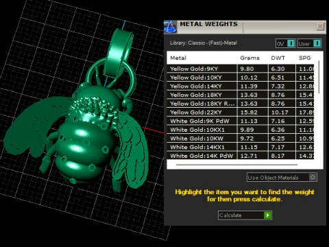Select the White Gold:14K PdW row
Viewport: 329px width, 247px height.
click(x=241, y=156)
